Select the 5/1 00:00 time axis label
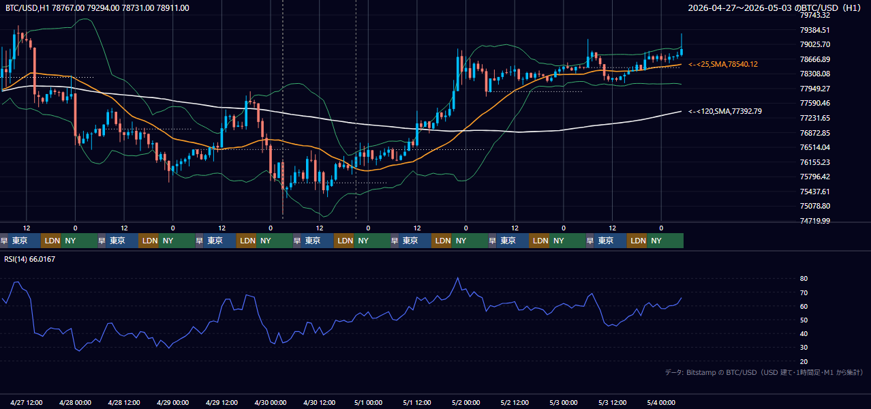 [368, 402]
